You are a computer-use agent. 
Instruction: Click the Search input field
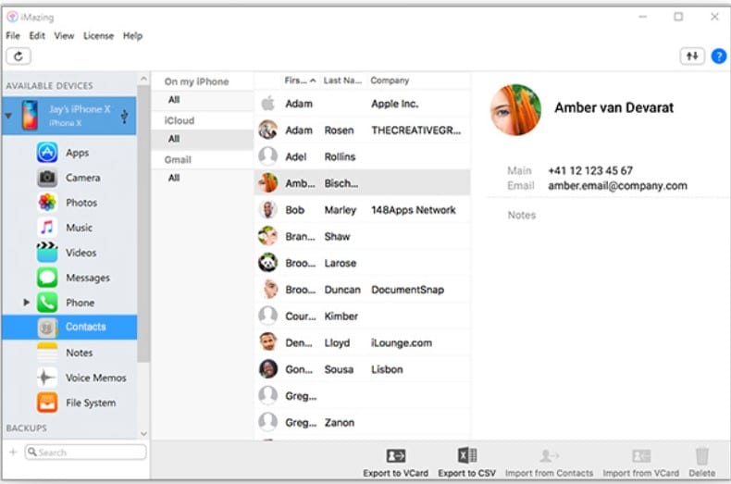tap(85, 453)
